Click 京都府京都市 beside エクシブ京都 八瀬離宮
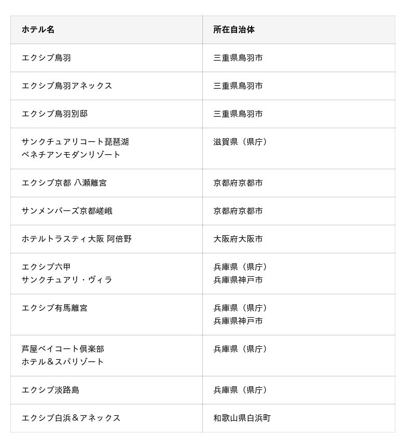 (238, 183)
